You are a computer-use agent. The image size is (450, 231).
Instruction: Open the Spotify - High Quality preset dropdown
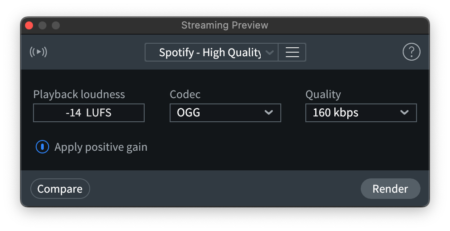(x=211, y=52)
